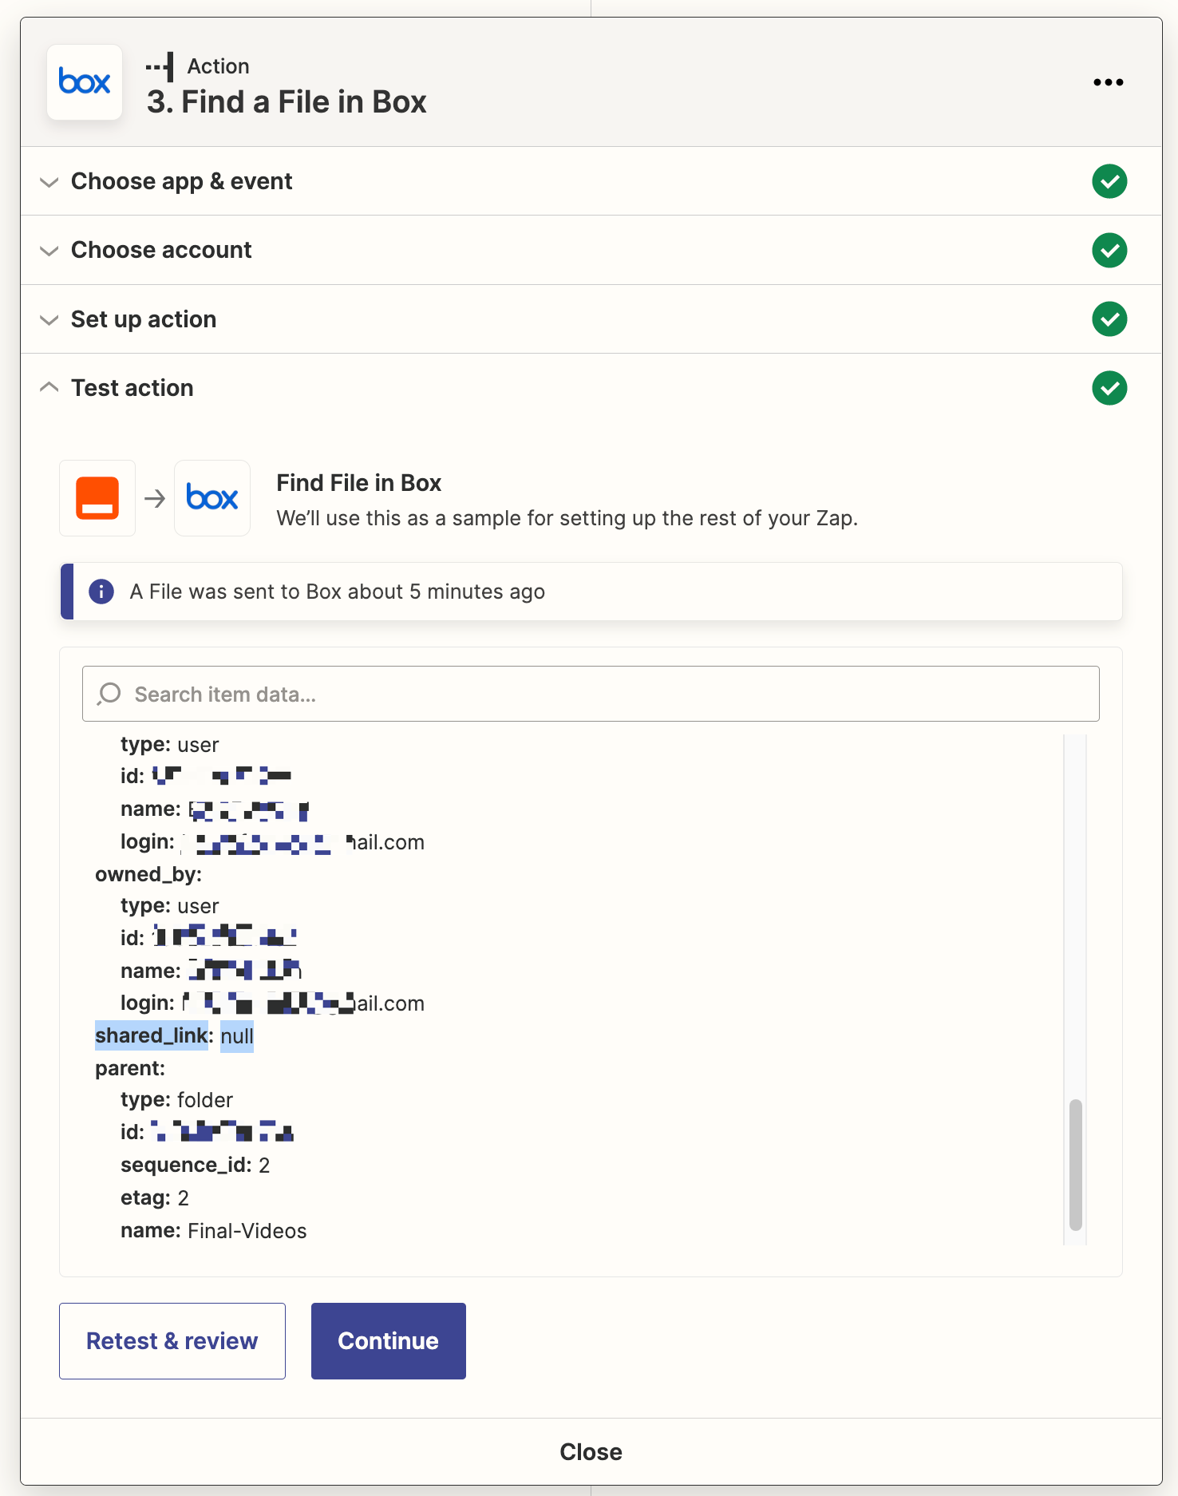Click the parent: heading

(130, 1068)
